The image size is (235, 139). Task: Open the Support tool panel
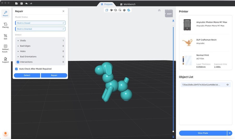(5, 60)
